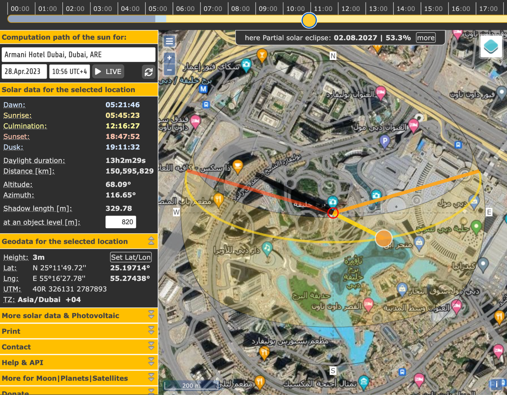This screenshot has width=507, height=395.
Task: Click the green Dubai ice rink marker
Action: pyautogui.click(x=476, y=227)
